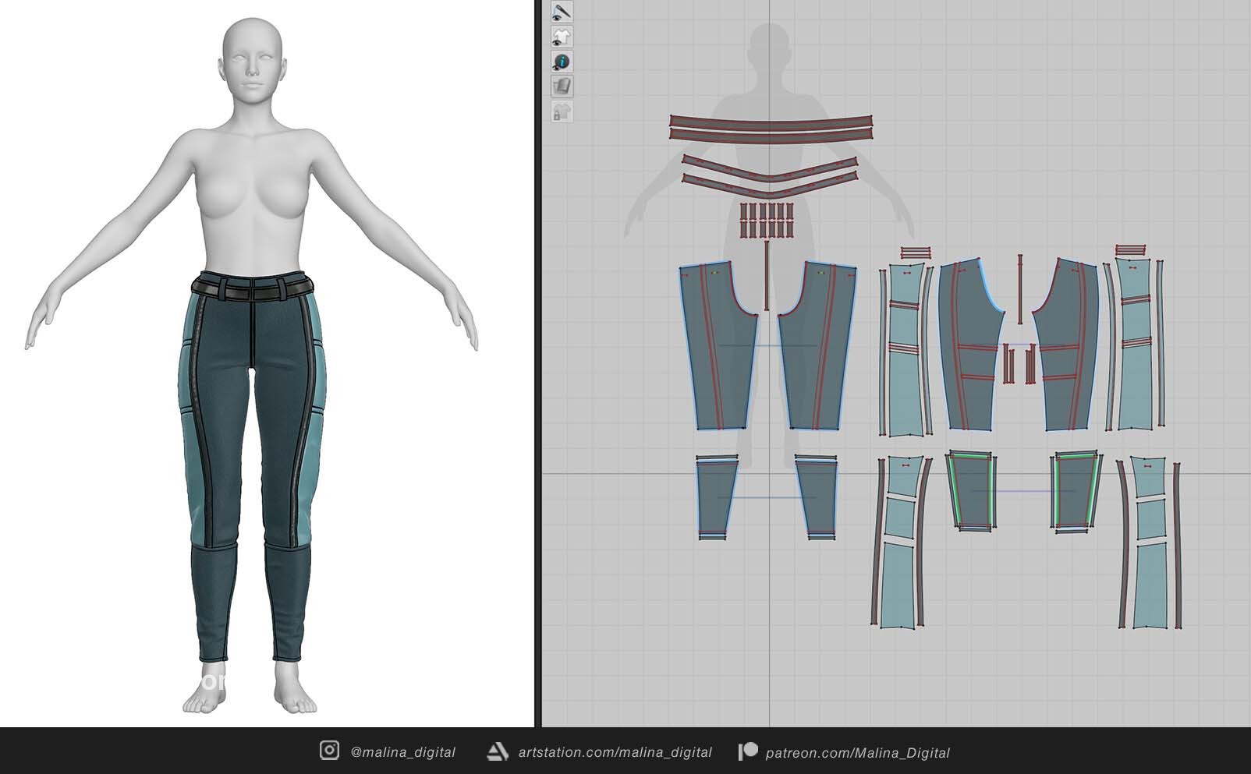Select the green-outlined left calf pattern piece
Image resolution: width=1251 pixels, height=774 pixels.
(x=969, y=491)
